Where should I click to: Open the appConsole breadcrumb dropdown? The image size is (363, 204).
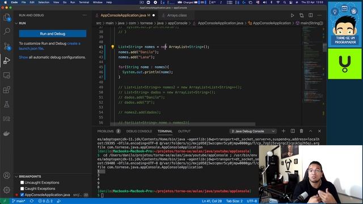click(x=178, y=23)
